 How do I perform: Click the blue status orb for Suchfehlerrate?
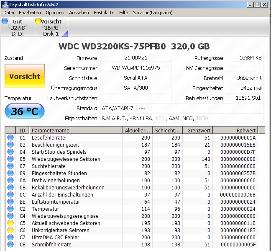coord(10,166)
